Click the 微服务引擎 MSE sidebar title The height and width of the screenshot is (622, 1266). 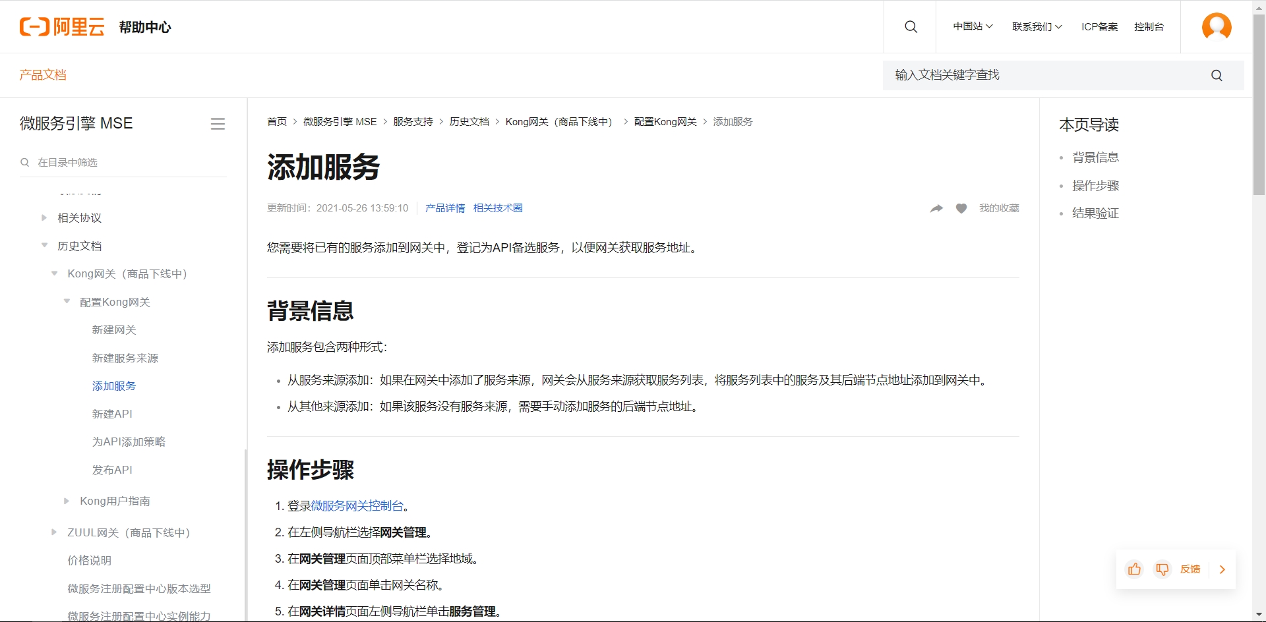[x=76, y=124]
